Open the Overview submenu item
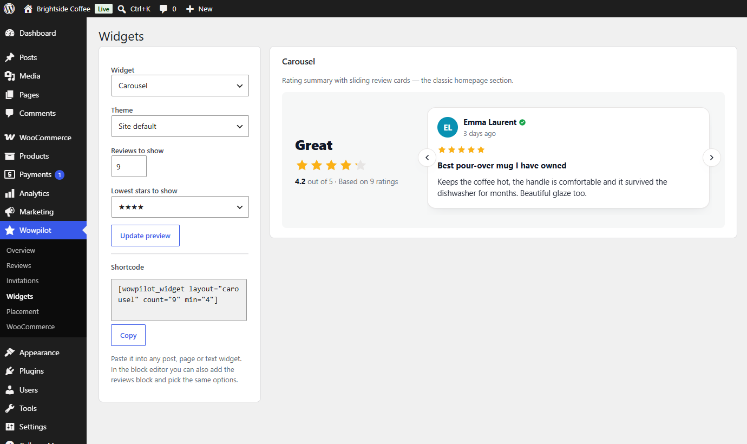The width and height of the screenshot is (747, 444). [x=21, y=251]
